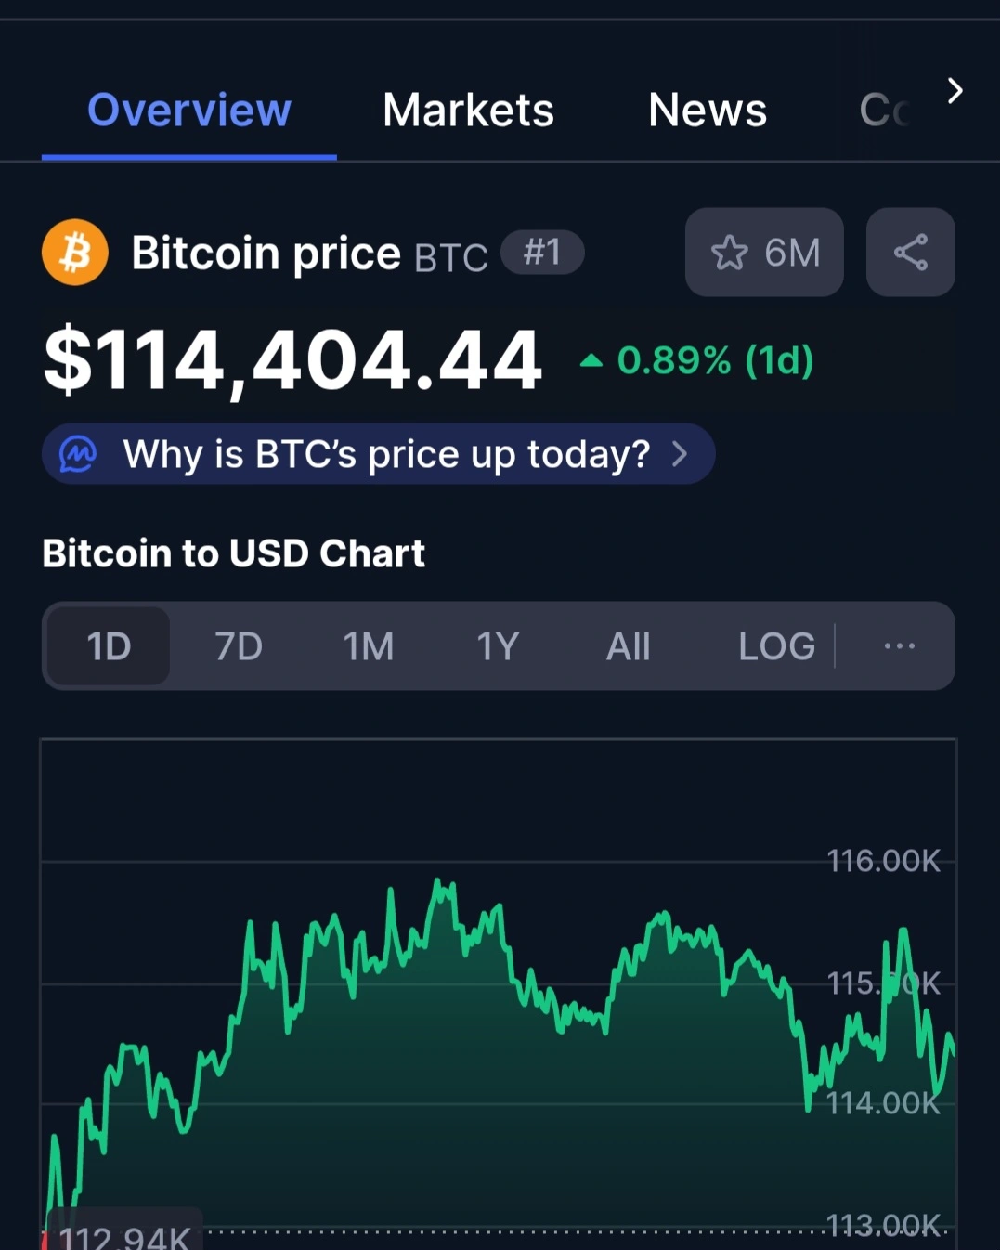The image size is (1000, 1250).
Task: Toggle LOG scale on chart
Action: pos(777,646)
